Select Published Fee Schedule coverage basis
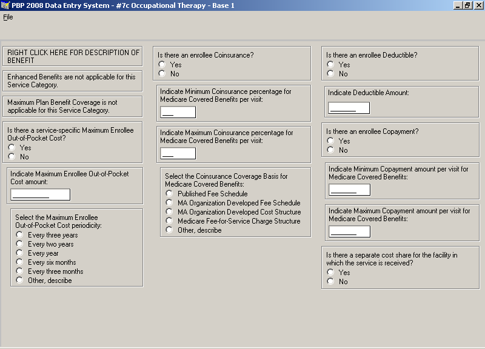The height and width of the screenshot is (349, 485). coord(169,193)
